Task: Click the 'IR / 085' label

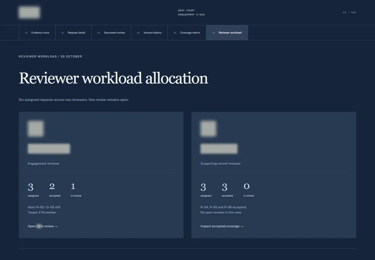Action: (349, 12)
